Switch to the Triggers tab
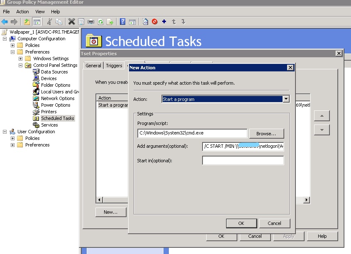Image resolution: width=351 pixels, height=254 pixels. 114,65
